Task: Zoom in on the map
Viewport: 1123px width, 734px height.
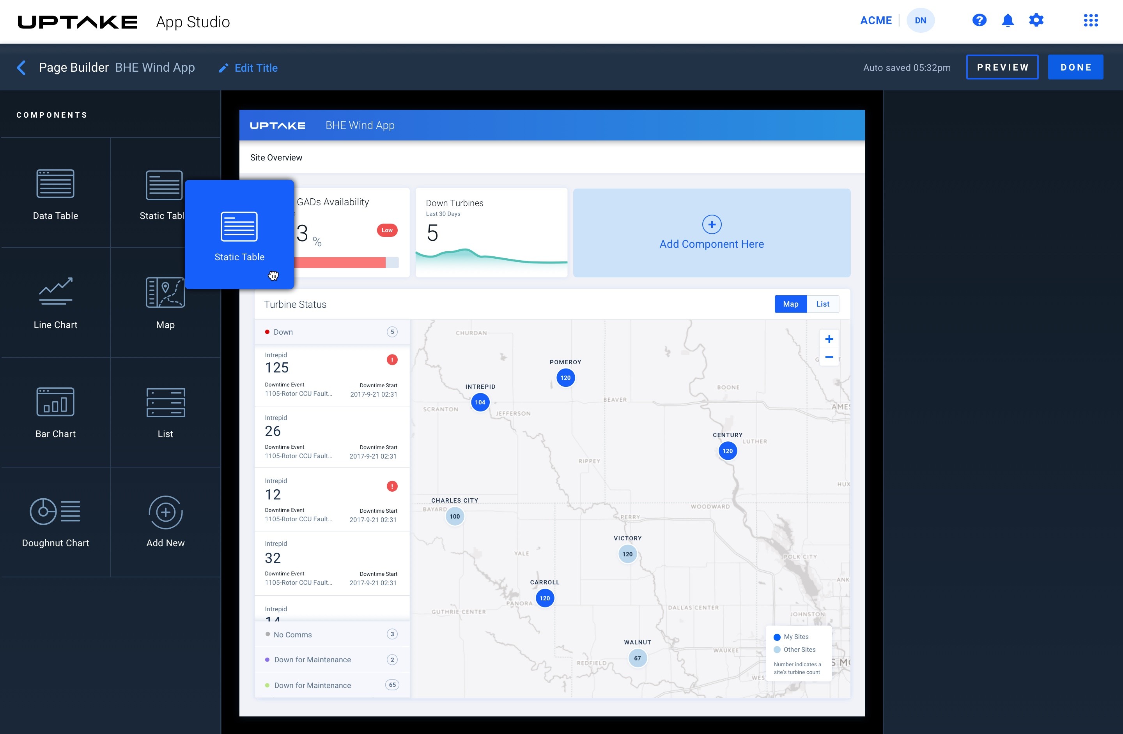Action: tap(829, 339)
